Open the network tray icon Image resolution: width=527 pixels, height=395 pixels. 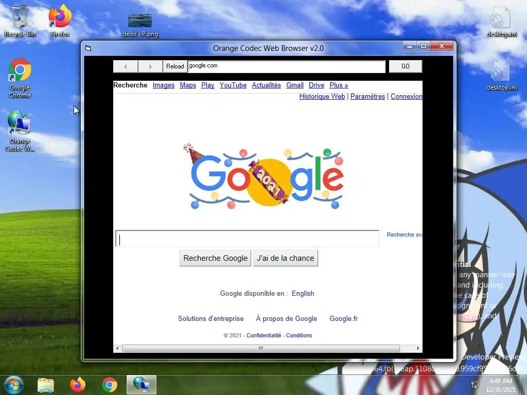(475, 385)
